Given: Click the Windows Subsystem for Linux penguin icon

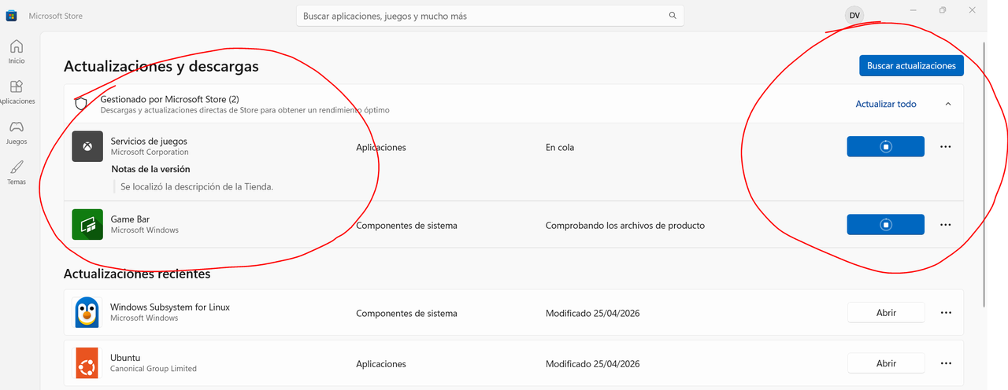Looking at the screenshot, I should click(87, 312).
